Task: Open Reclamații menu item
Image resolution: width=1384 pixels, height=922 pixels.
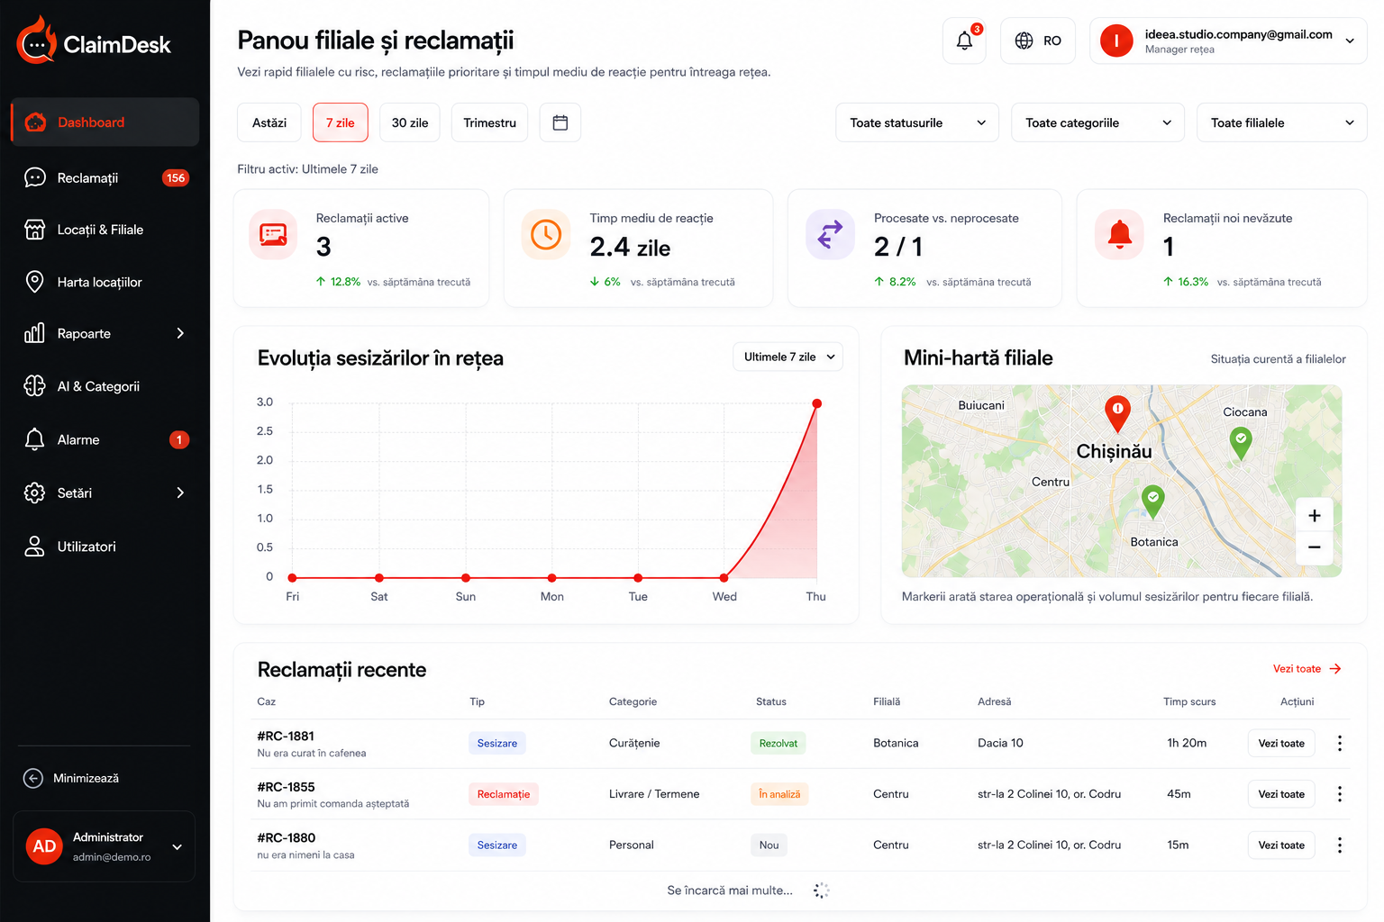Action: click(x=105, y=177)
